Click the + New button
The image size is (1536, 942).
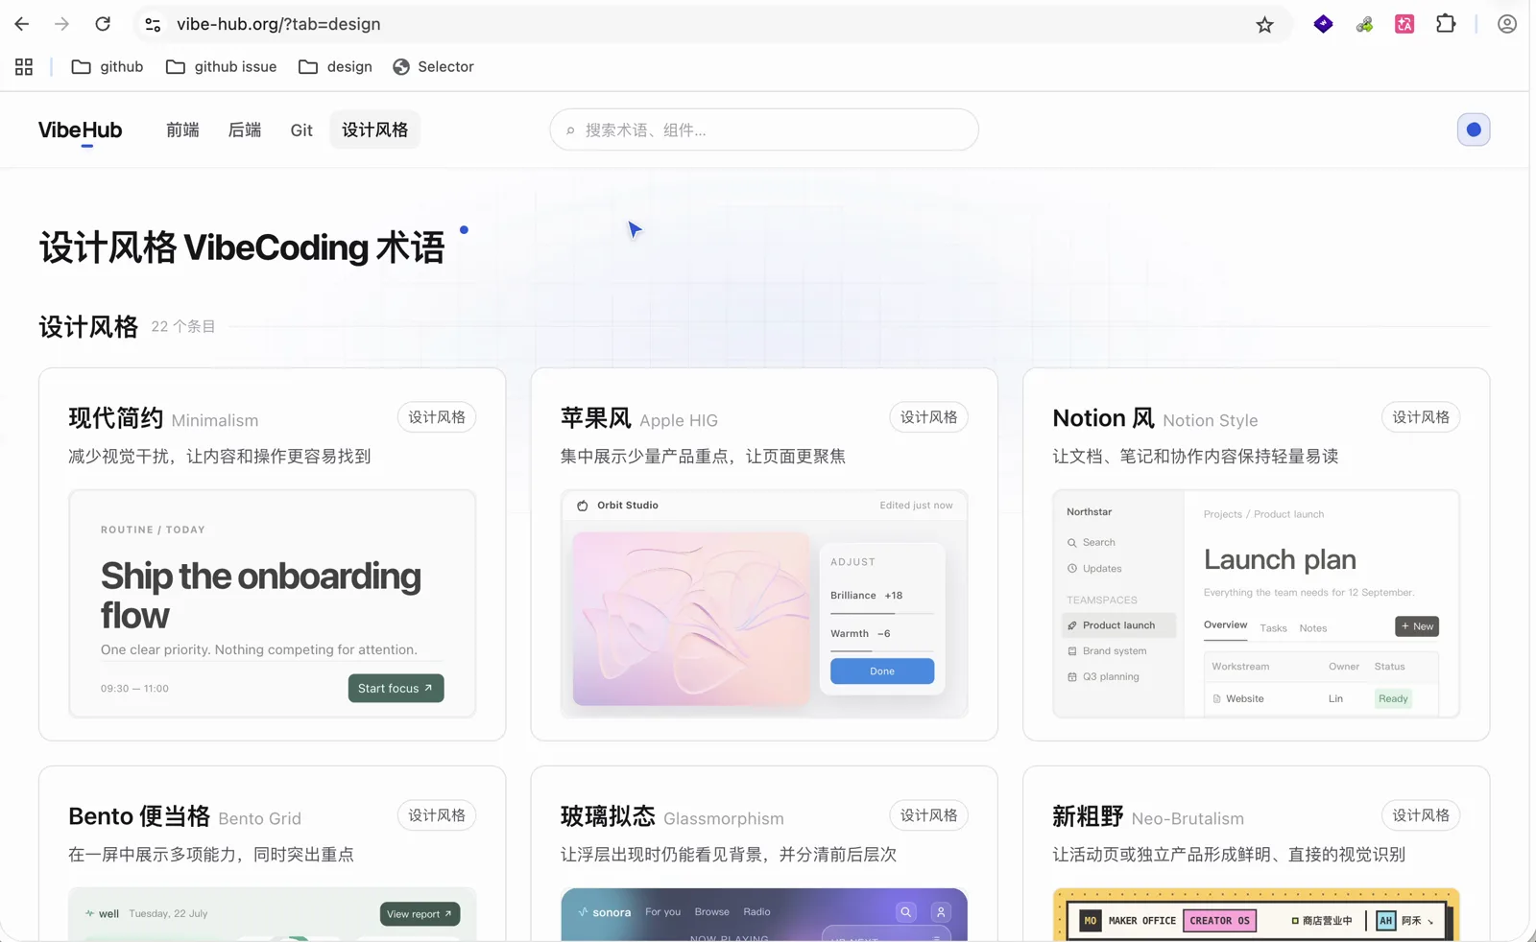(x=1417, y=626)
